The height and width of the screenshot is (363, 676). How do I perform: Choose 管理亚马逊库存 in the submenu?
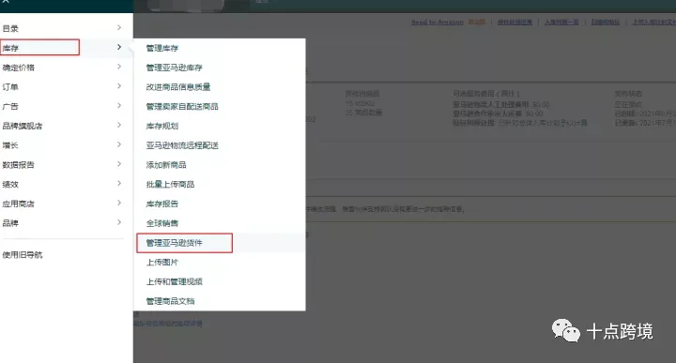[175, 68]
